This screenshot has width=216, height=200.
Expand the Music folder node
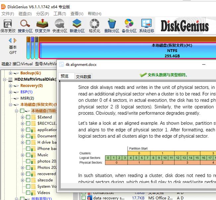[22, 155]
